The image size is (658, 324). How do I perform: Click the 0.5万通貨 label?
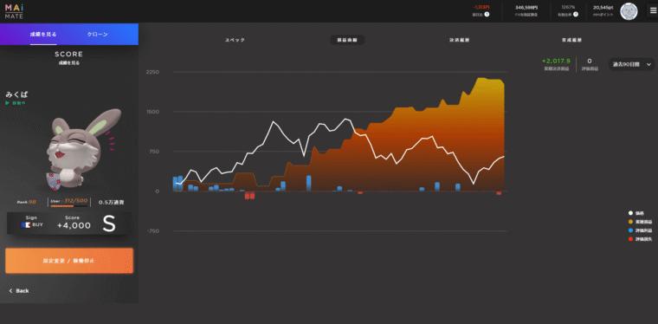click(x=111, y=203)
